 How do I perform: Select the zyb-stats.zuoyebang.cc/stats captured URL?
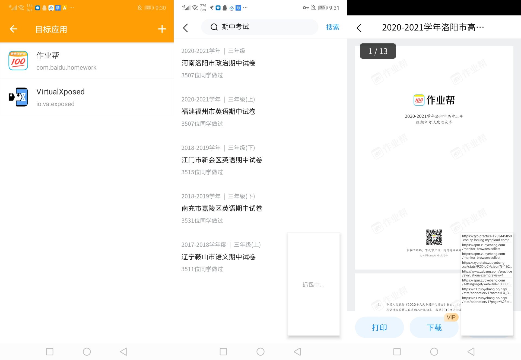coord(487,264)
